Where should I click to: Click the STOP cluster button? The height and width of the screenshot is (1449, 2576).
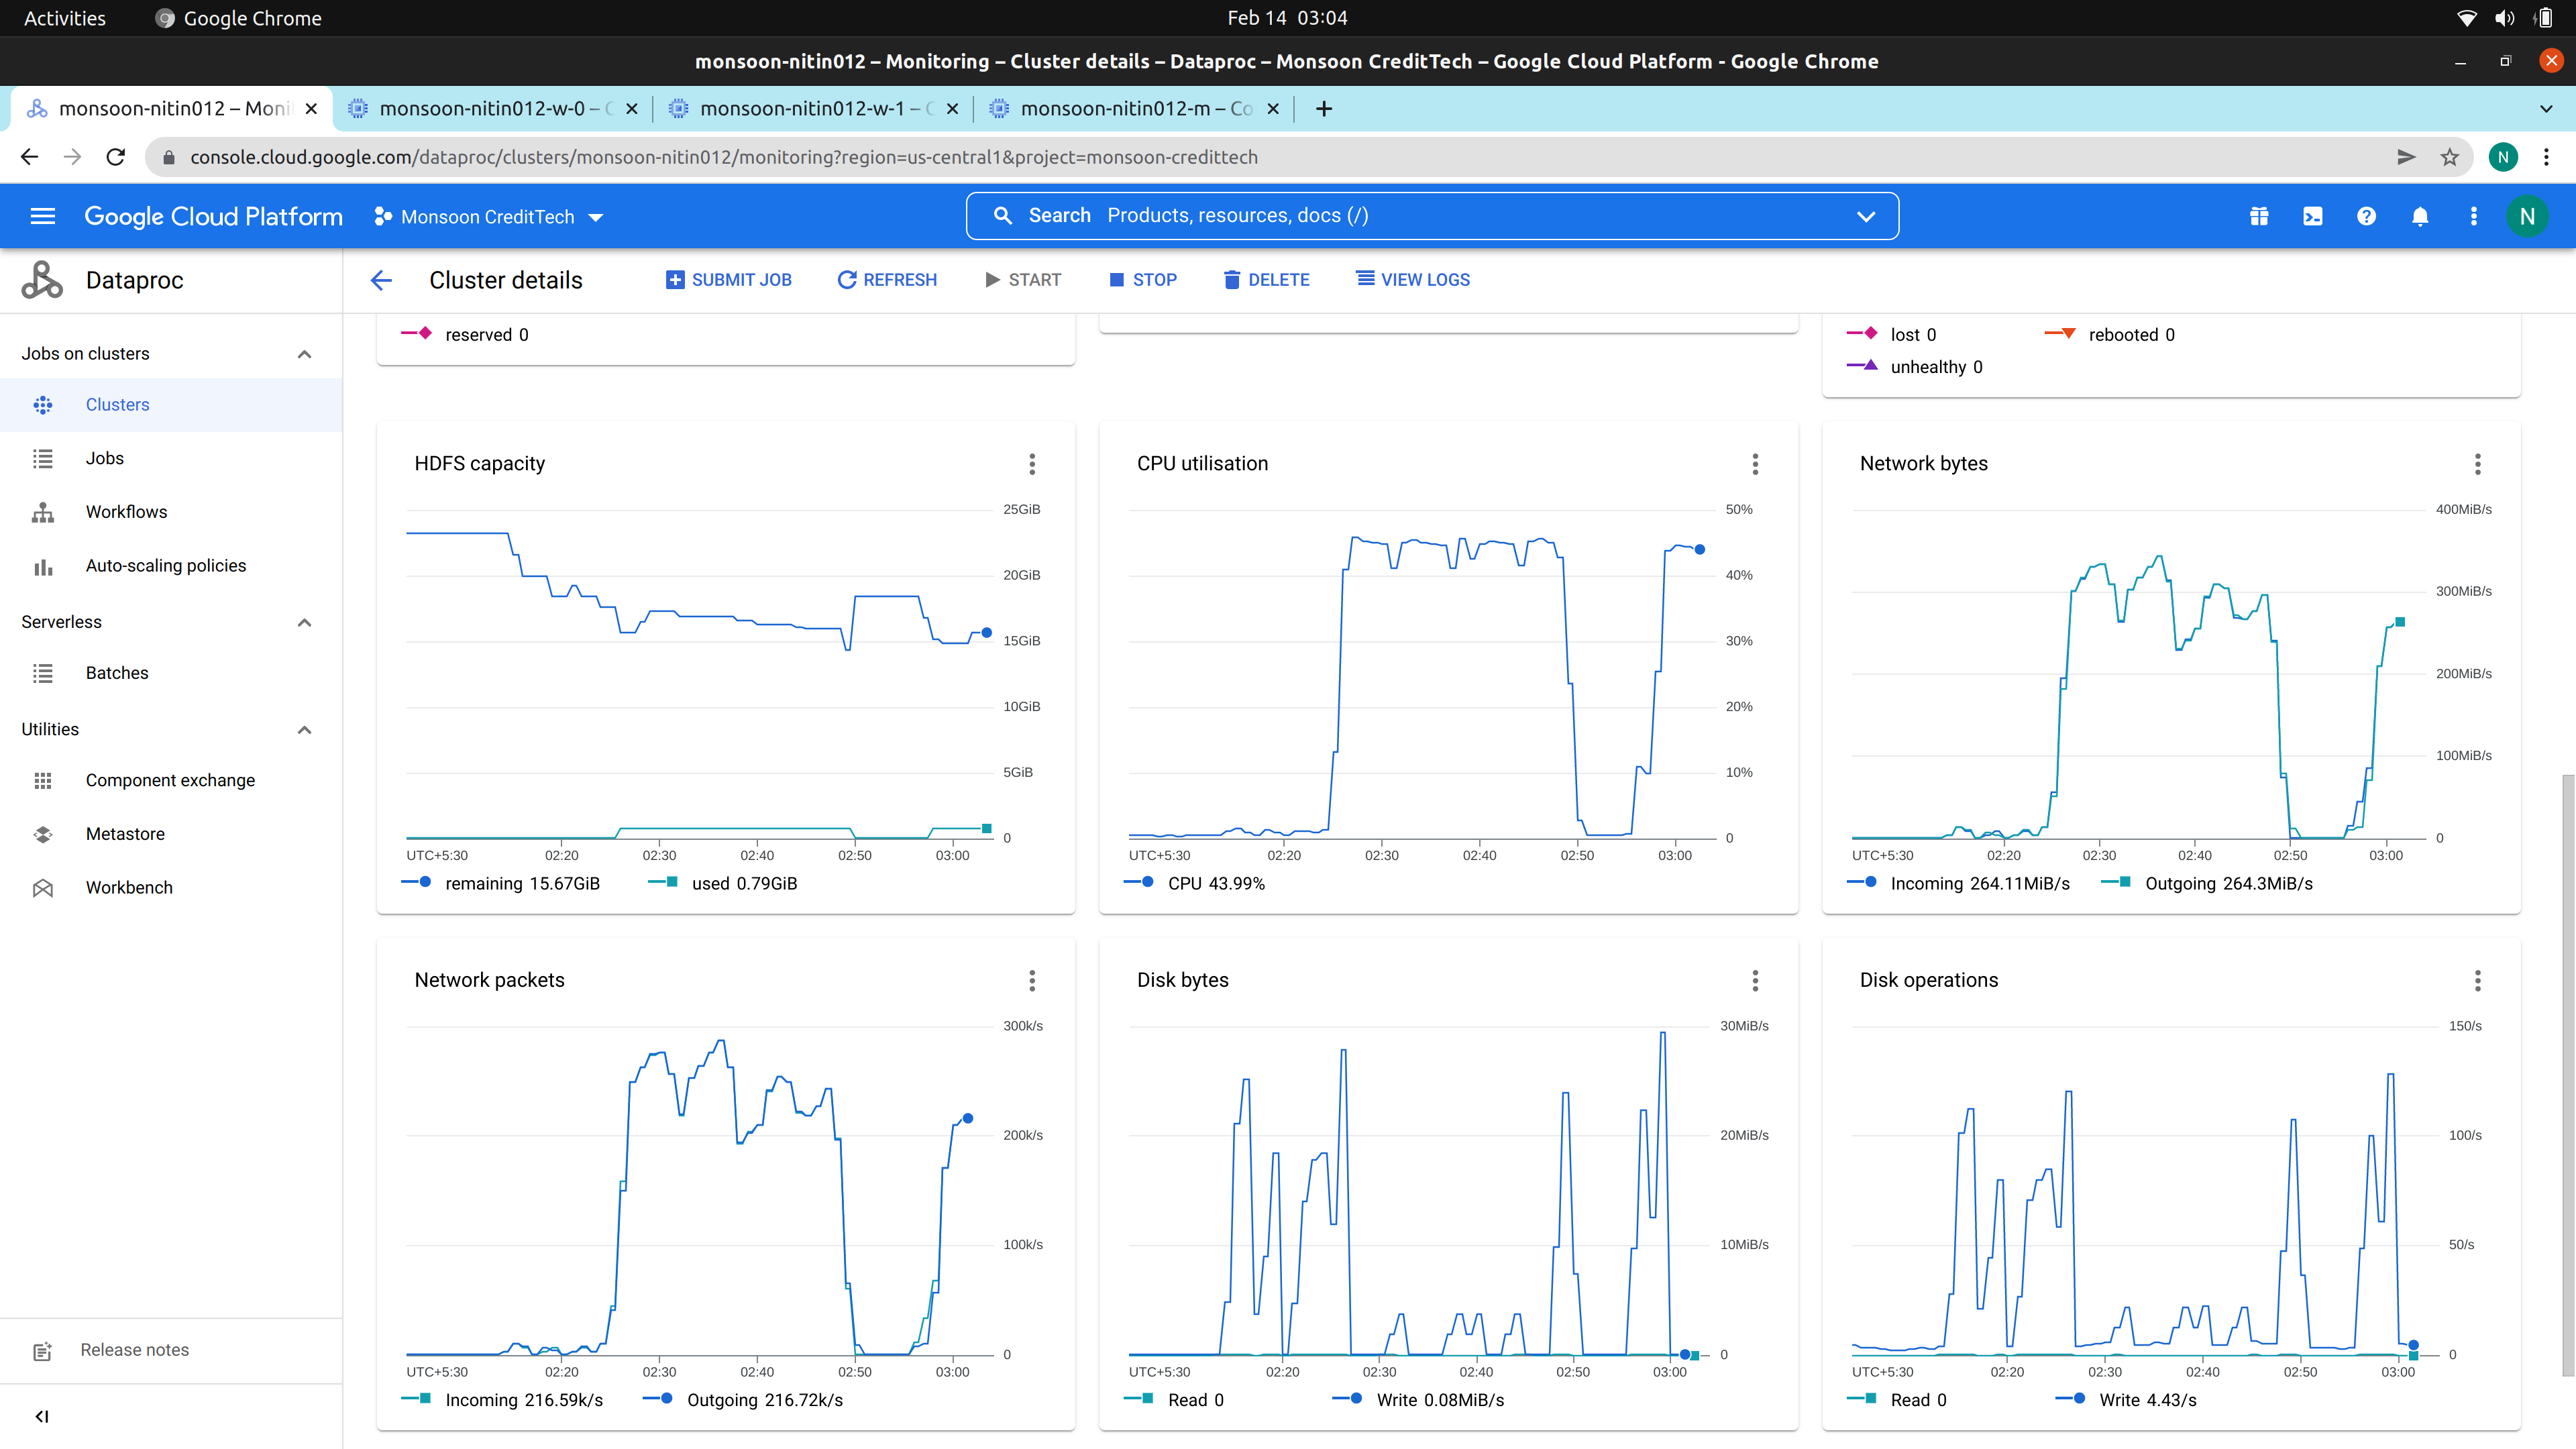coord(1142,280)
